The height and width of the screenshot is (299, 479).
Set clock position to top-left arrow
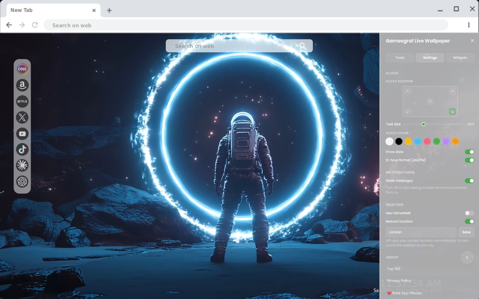[408, 92]
